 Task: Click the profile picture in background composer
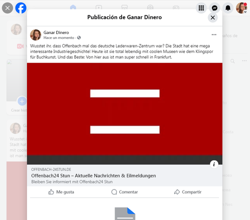coord(16,29)
